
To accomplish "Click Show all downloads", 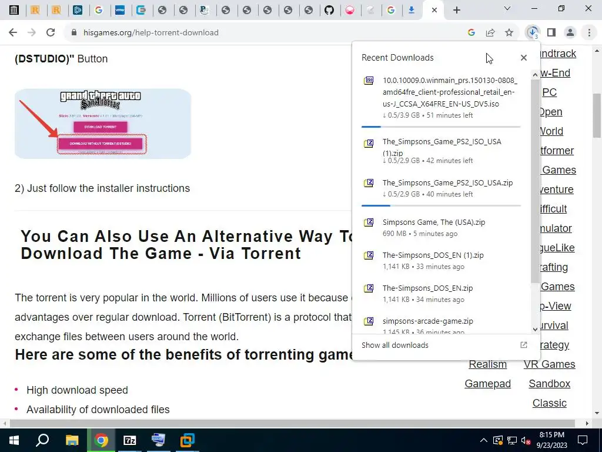I will 394,345.
